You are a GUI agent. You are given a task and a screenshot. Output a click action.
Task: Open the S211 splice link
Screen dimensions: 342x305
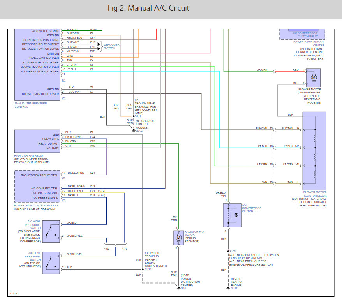click(x=138, y=116)
